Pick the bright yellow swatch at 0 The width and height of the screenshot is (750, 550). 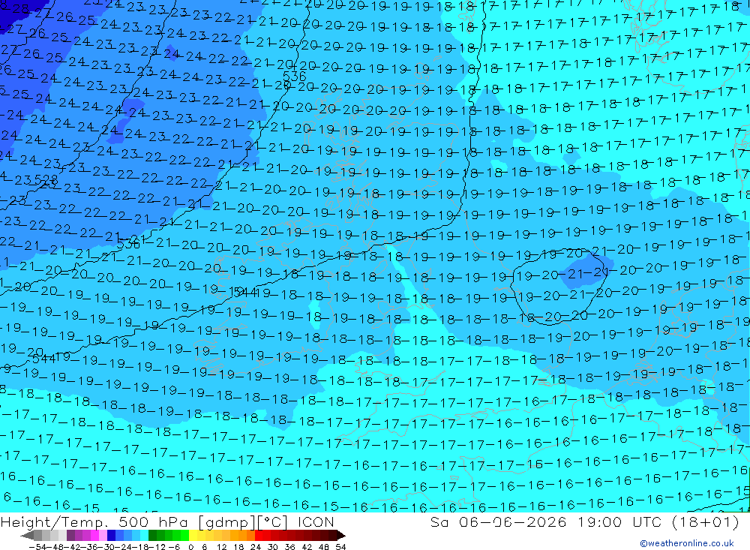193,535
